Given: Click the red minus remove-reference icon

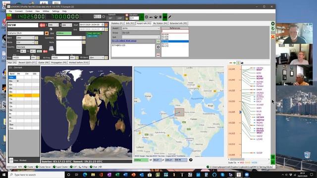Looking at the screenshot, I should pos(158,55).
